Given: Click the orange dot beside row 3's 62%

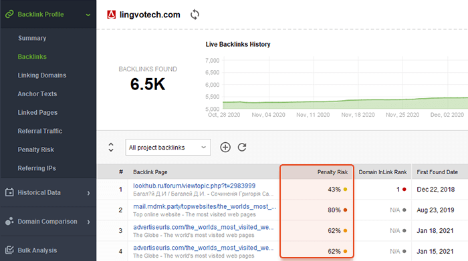Looking at the screenshot, I should (x=346, y=230).
